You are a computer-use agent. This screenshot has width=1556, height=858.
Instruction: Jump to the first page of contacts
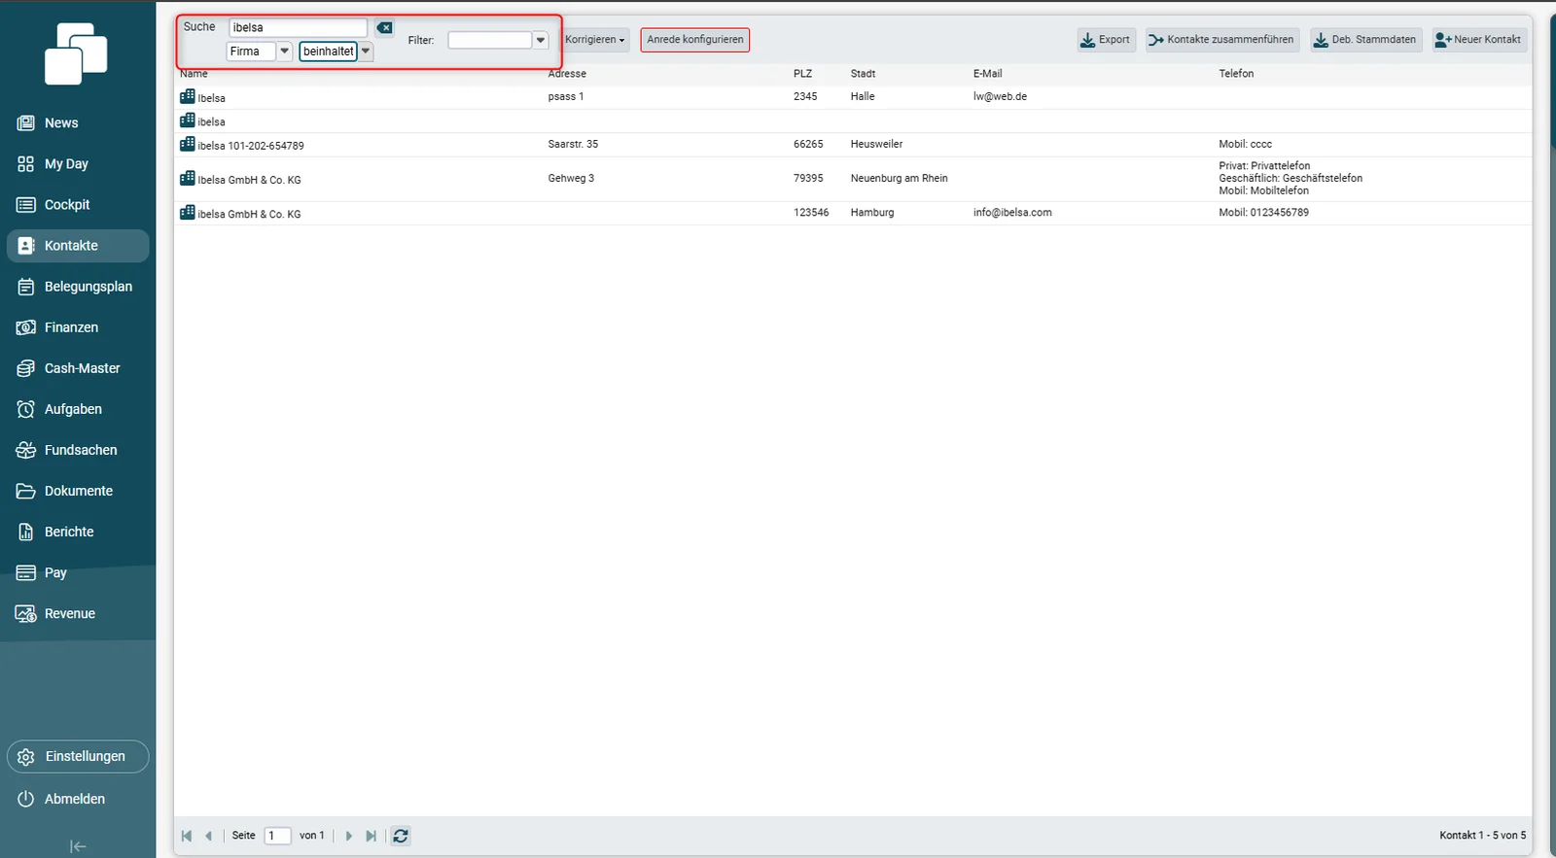(x=187, y=836)
